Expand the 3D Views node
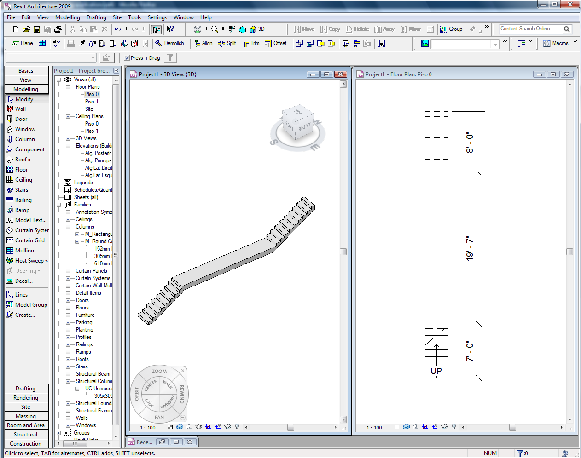Viewport: 581px width, 458px height. 68,138
